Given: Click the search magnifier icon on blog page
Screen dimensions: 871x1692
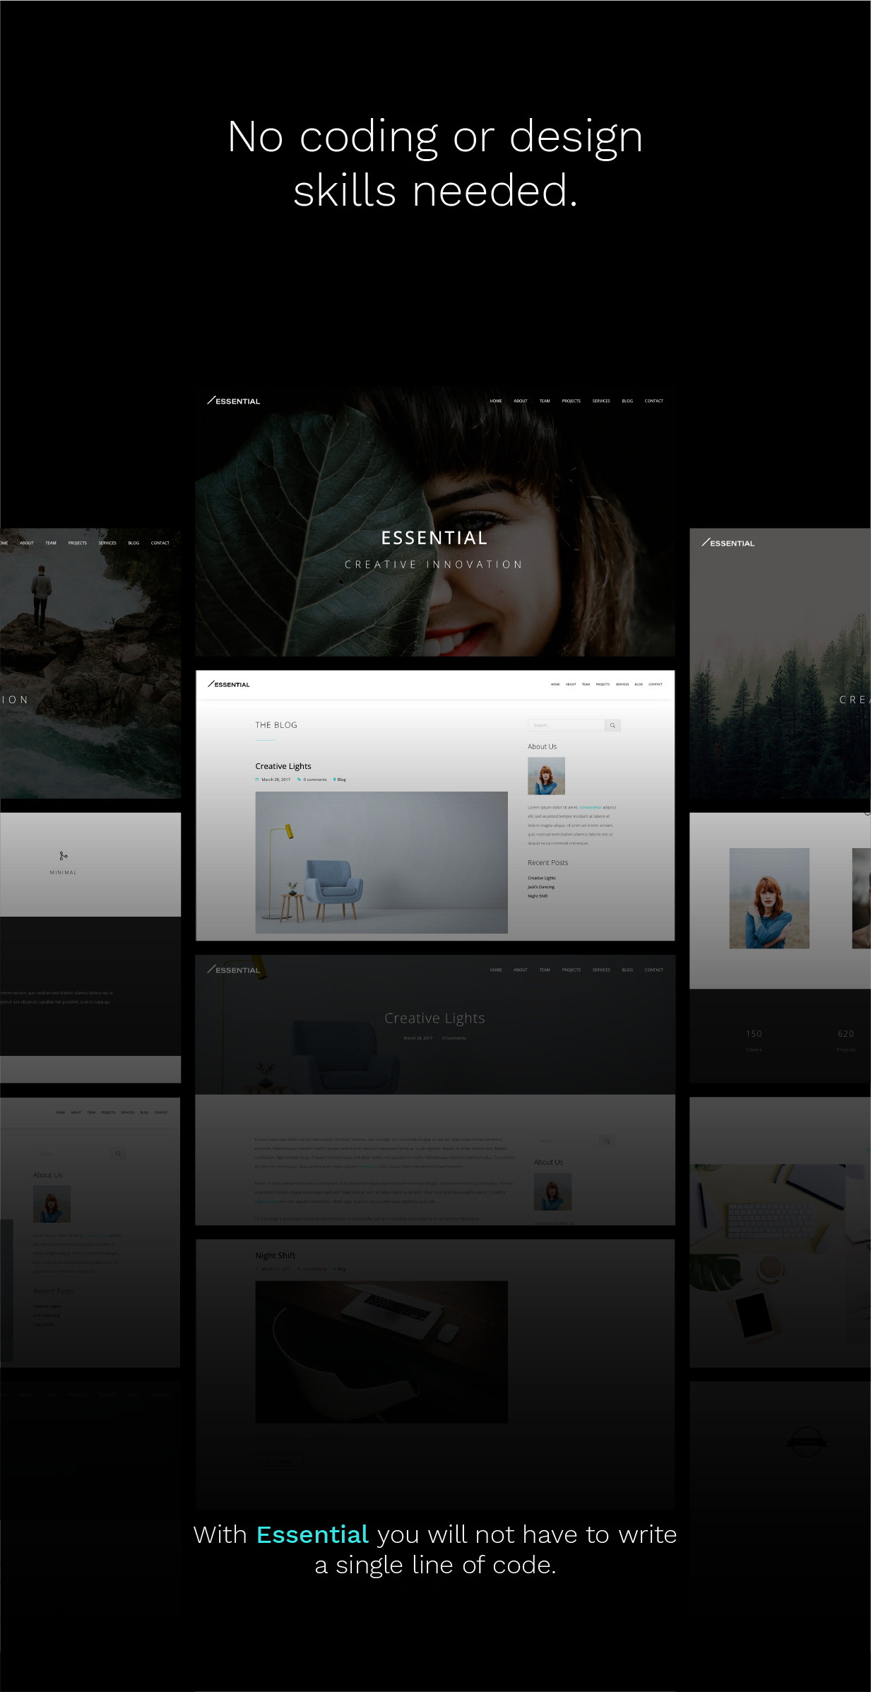Looking at the screenshot, I should click(612, 725).
